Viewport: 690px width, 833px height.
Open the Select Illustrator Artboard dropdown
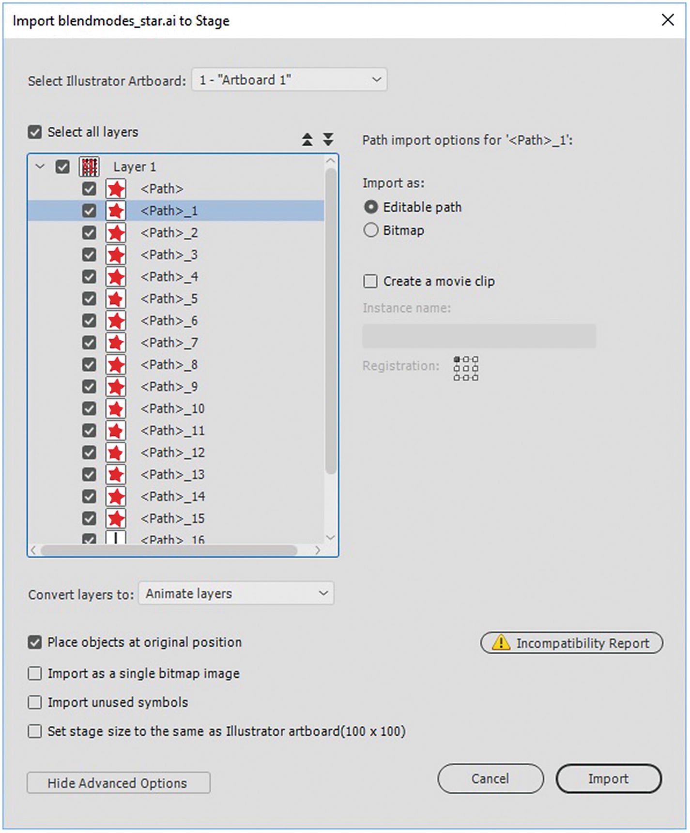(289, 79)
